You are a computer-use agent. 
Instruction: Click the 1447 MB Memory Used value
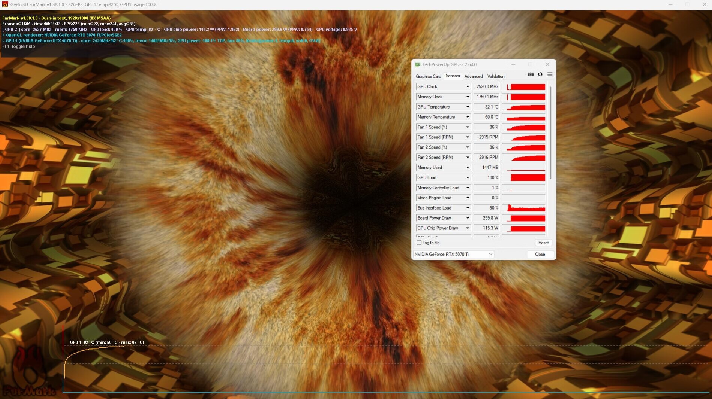point(487,167)
